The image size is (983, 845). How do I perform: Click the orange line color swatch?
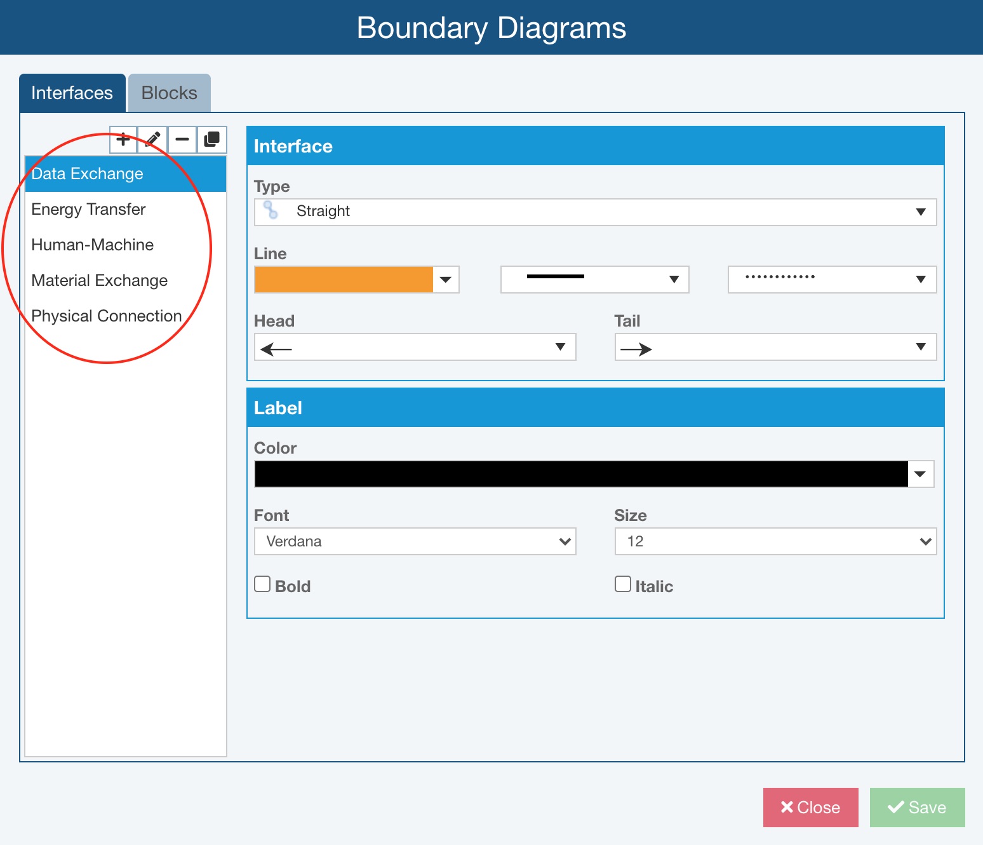[x=344, y=280]
